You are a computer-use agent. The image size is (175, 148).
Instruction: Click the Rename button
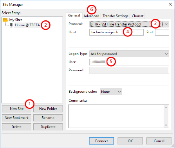[x=48, y=118]
